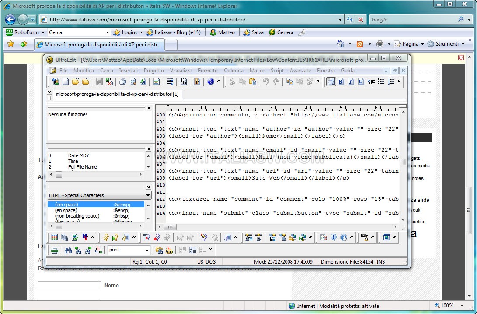Select the (non-breaking space) list entry
The width and height of the screenshot is (477, 314).
tap(96, 216)
